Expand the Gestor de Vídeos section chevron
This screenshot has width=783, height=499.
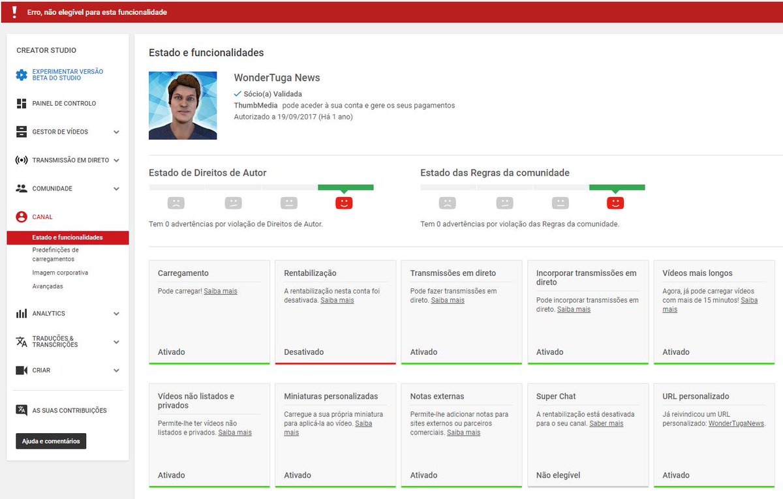coord(116,132)
